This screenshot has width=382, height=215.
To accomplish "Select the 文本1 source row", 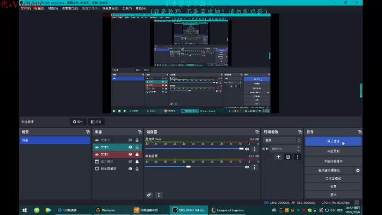I will 117,154.
